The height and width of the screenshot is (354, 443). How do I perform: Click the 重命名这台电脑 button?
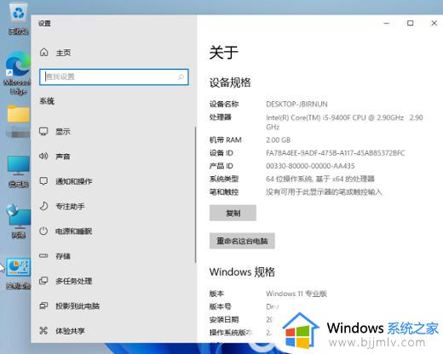pos(242,241)
